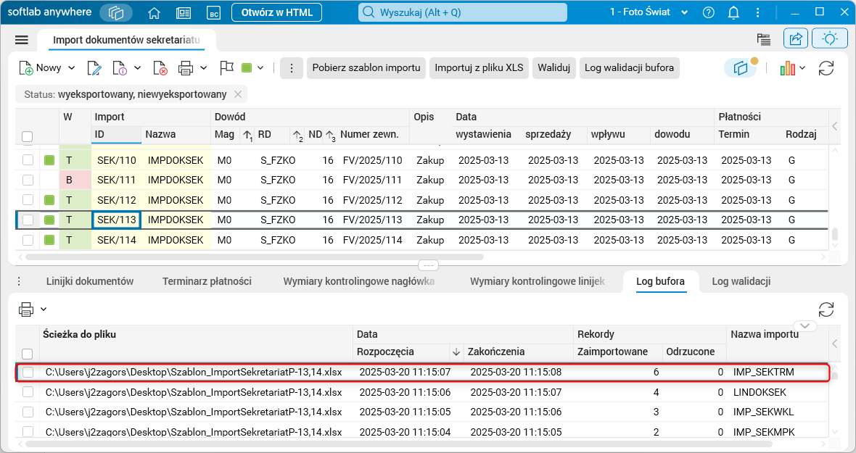Check the row SEK/113 checkbox

point(28,220)
